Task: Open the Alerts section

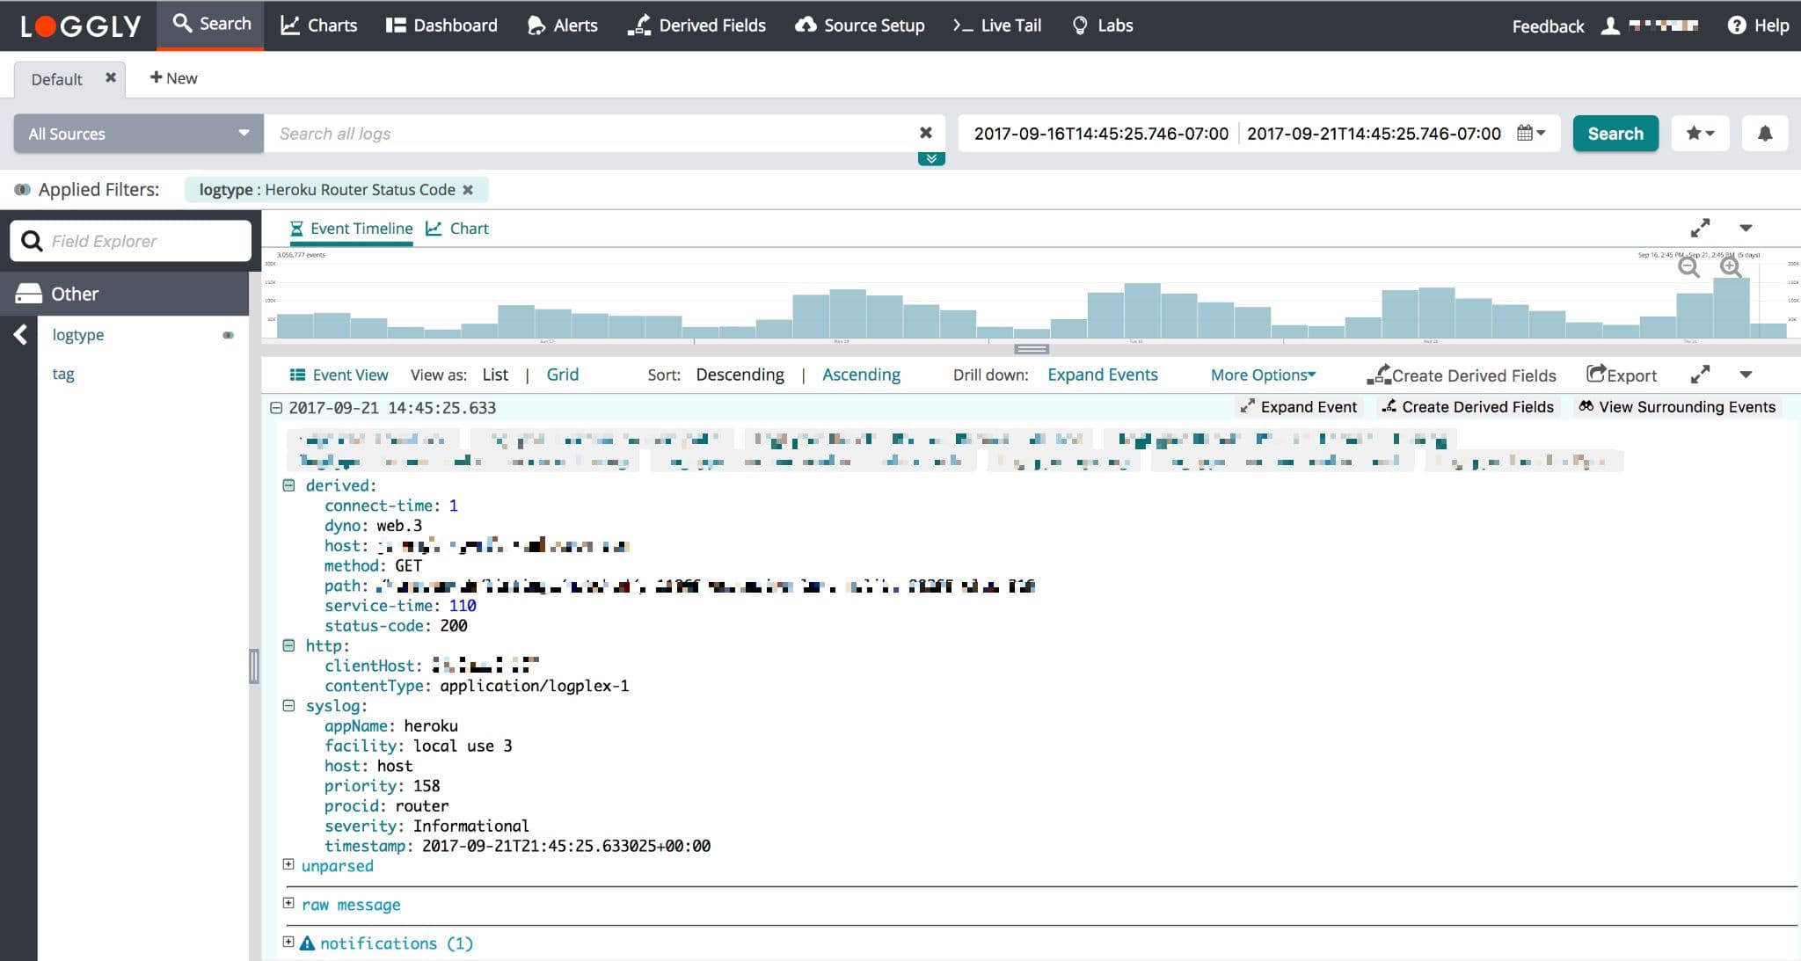Action: [562, 25]
